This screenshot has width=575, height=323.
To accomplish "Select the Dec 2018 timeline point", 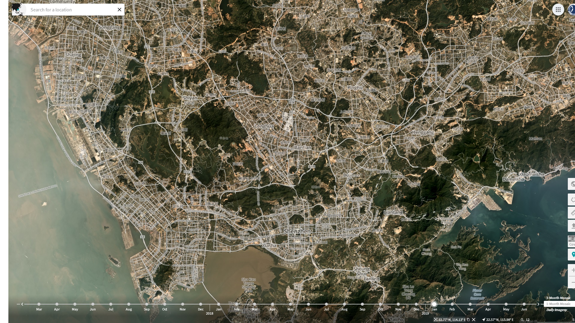I will [x=416, y=304].
